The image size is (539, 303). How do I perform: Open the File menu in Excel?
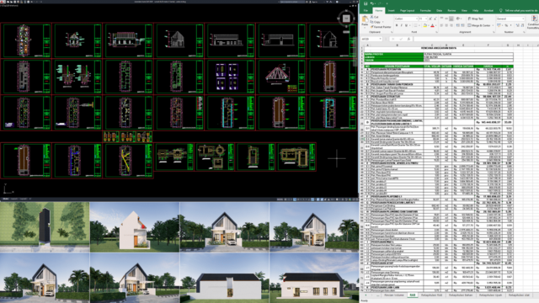point(366,11)
